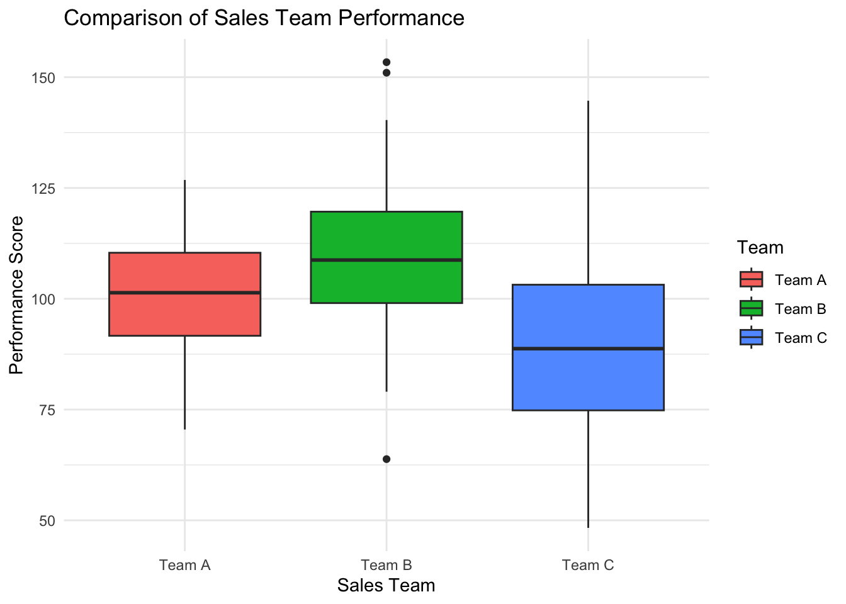Click the "Performance Score" y-axis label
This screenshot has height=604, width=846.
[x=17, y=294]
